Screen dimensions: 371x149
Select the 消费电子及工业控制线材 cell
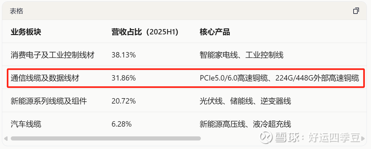point(53,55)
